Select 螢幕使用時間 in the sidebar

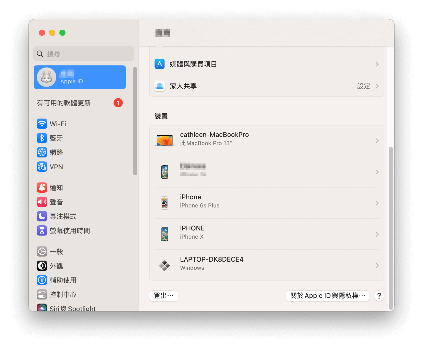tap(80, 231)
